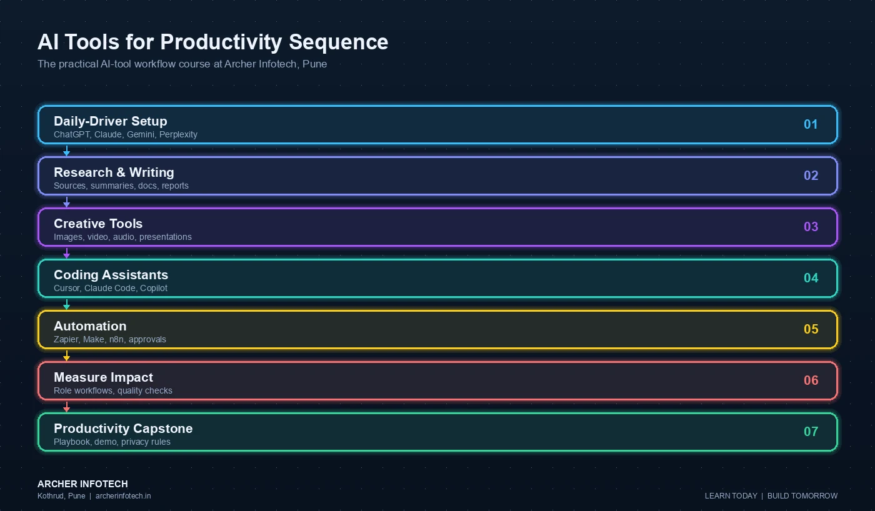
Task: Click step number 07
Action: pyautogui.click(x=811, y=432)
